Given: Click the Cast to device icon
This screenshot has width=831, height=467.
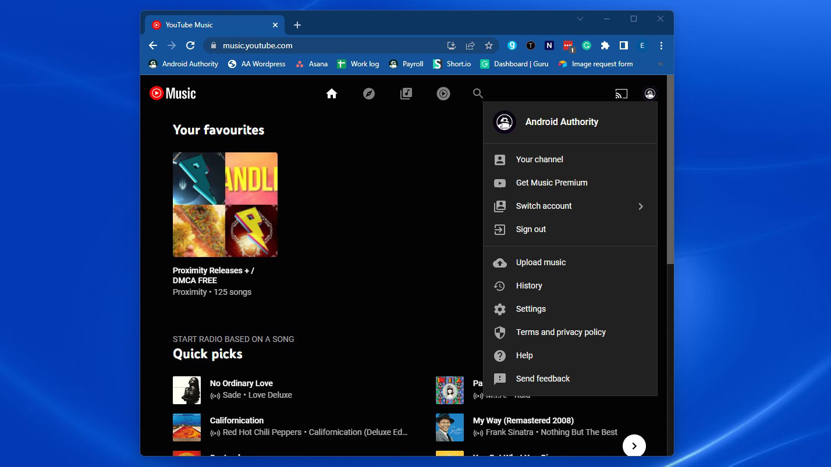Looking at the screenshot, I should pyautogui.click(x=621, y=94).
